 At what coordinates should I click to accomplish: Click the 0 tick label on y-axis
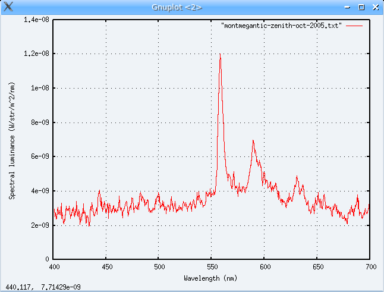[x=47, y=260]
